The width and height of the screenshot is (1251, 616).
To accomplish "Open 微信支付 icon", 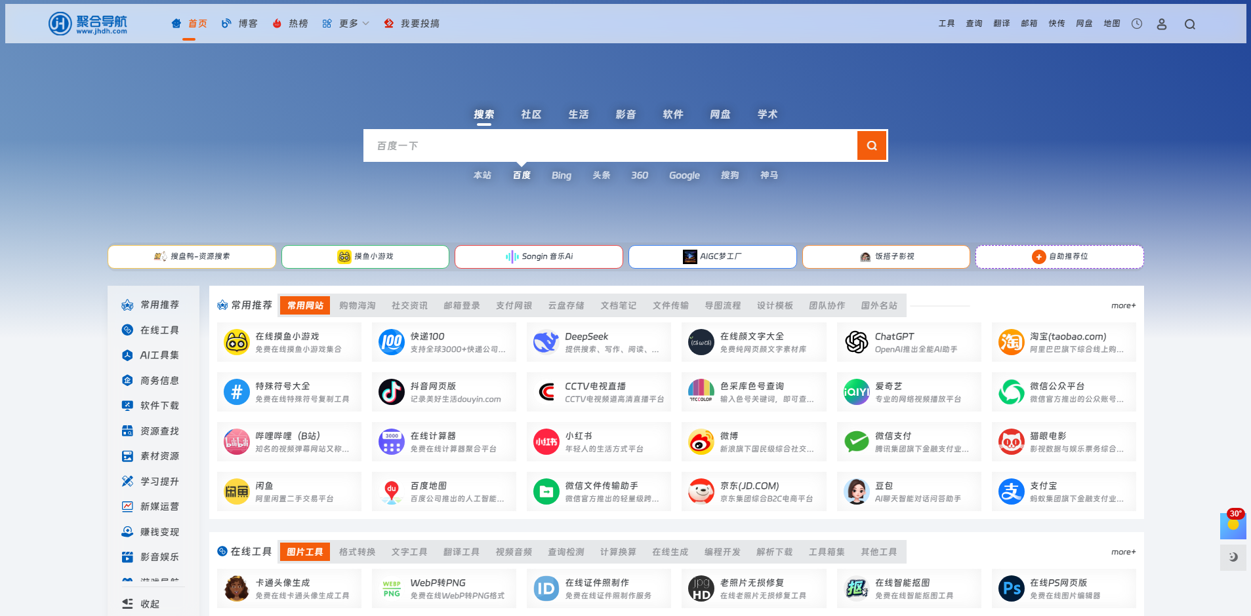I will (856, 442).
